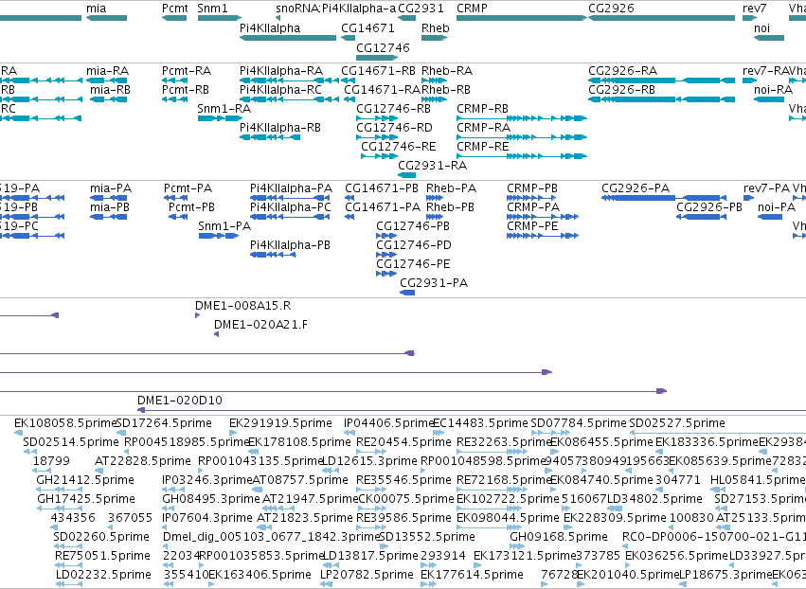This screenshot has height=589, width=806.
Task: Select transcript CG2931-RA
Action: point(406,175)
